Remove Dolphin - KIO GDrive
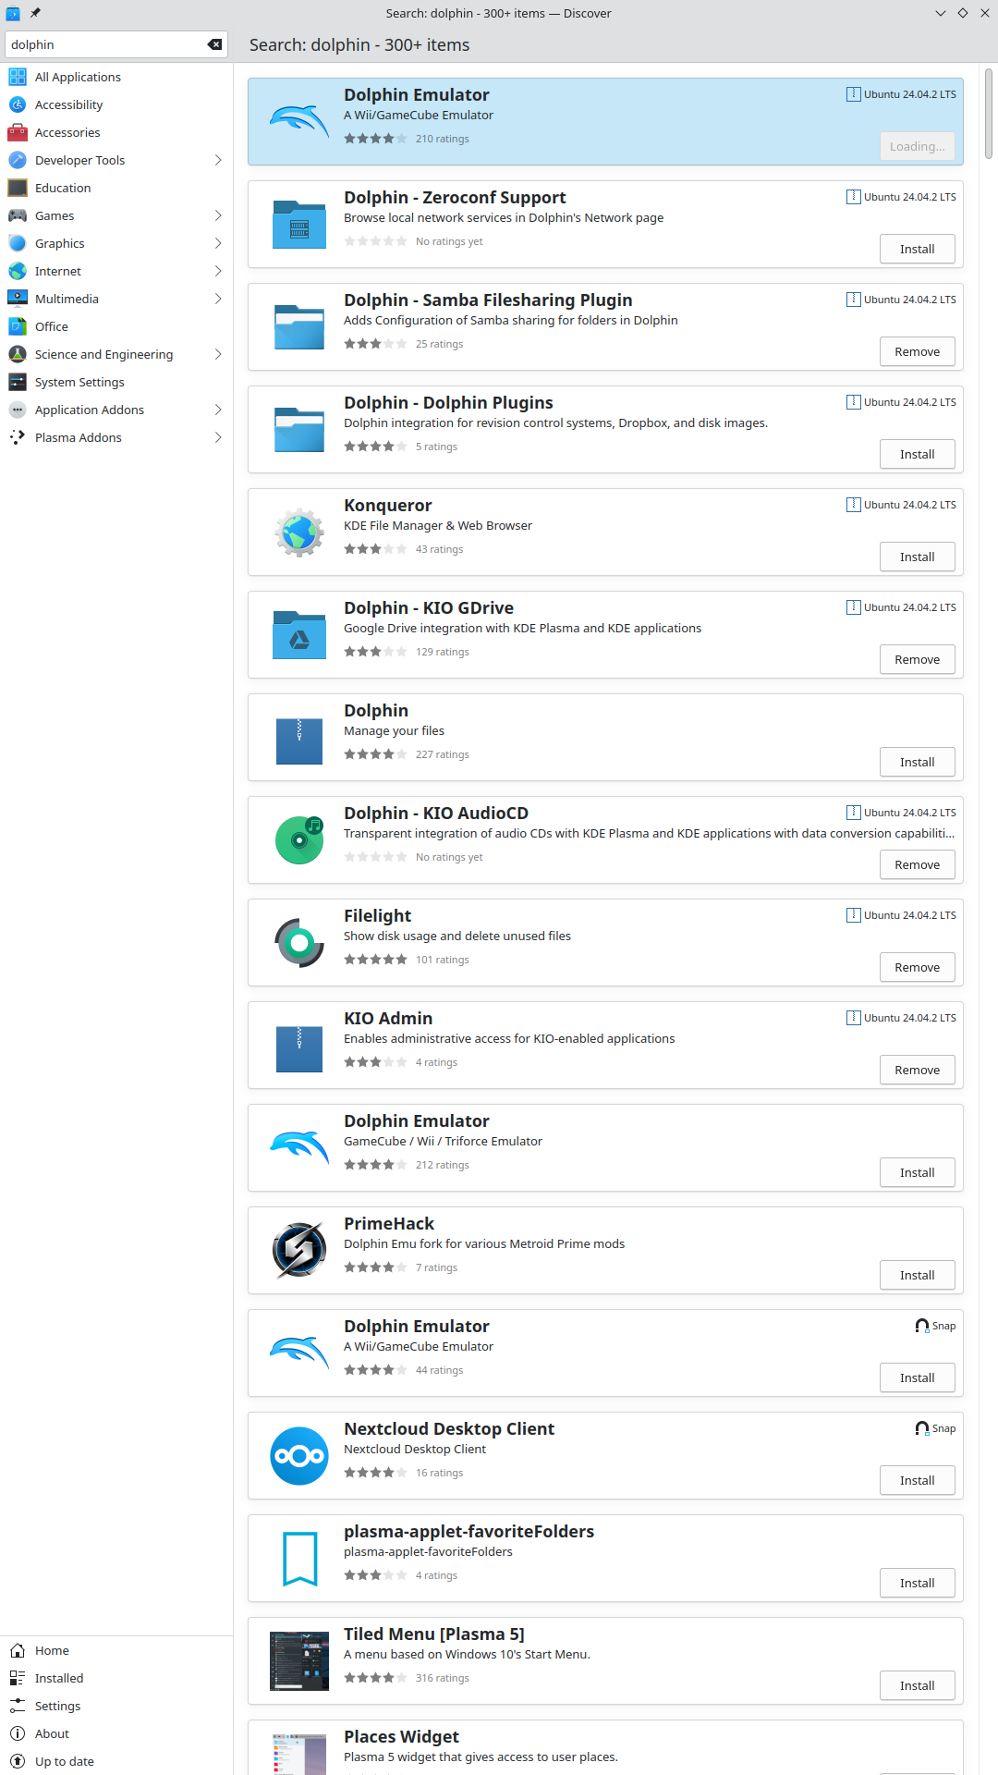 coord(918,659)
